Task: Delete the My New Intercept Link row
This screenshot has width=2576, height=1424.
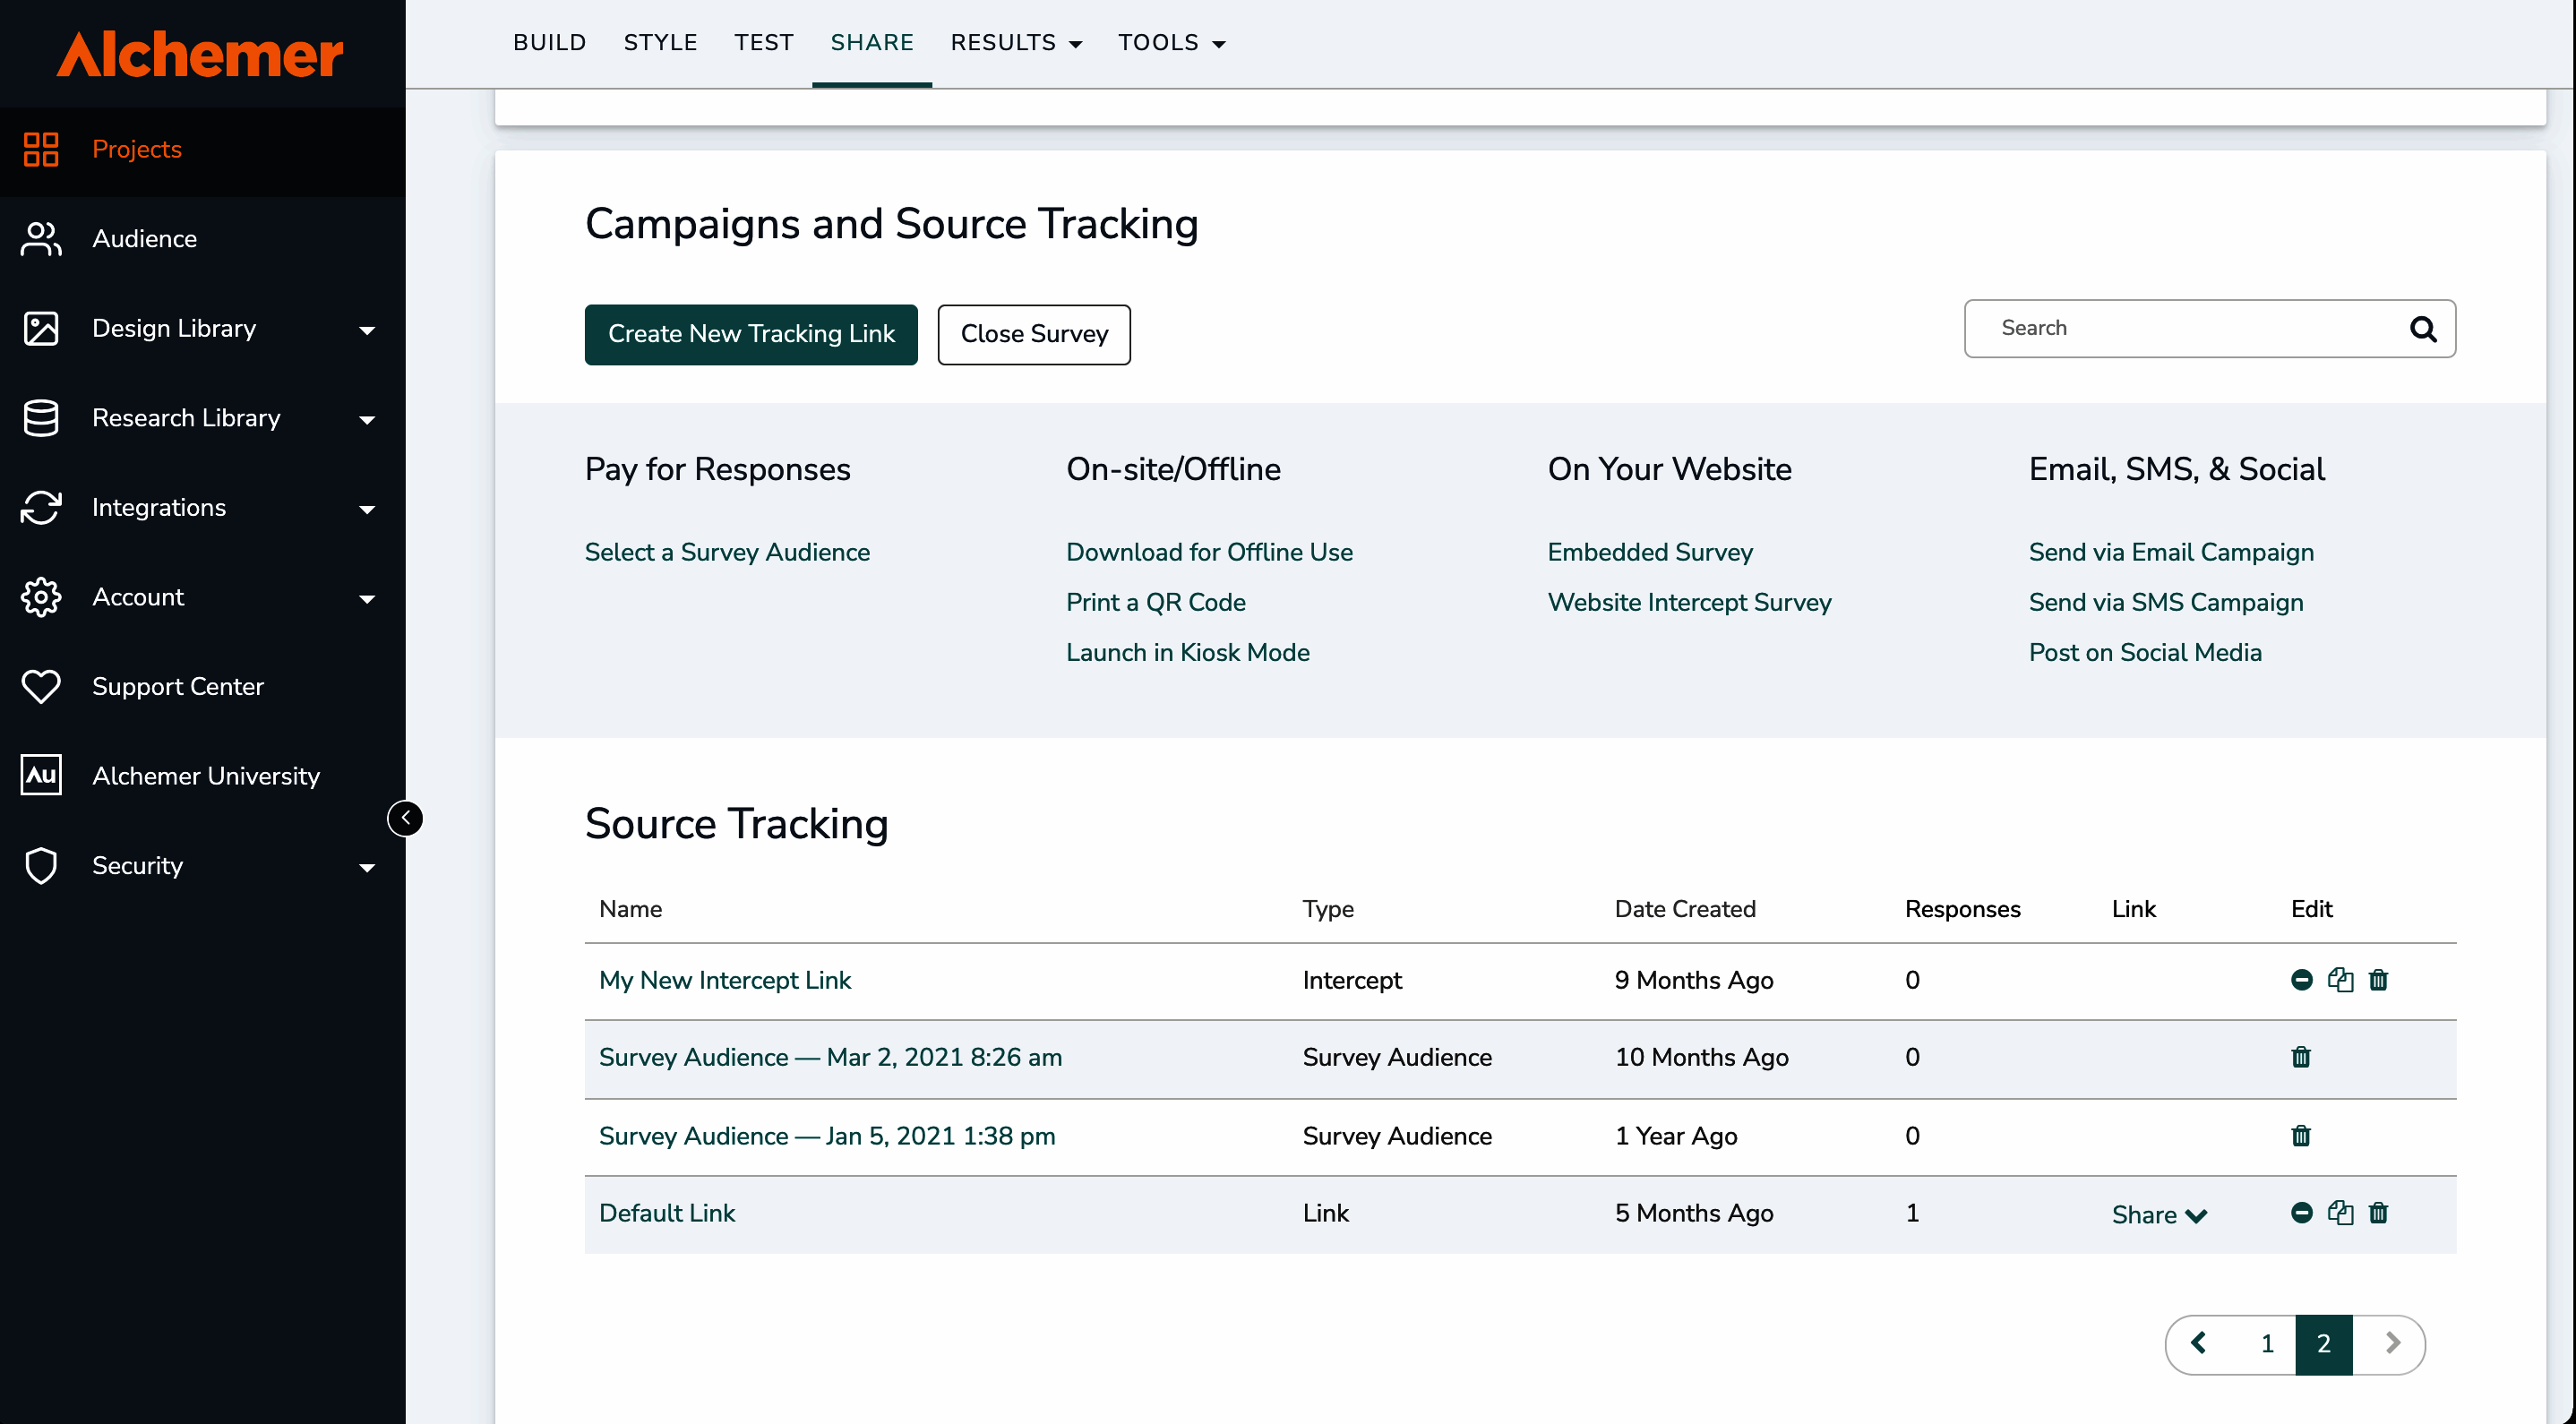Action: click(2378, 980)
